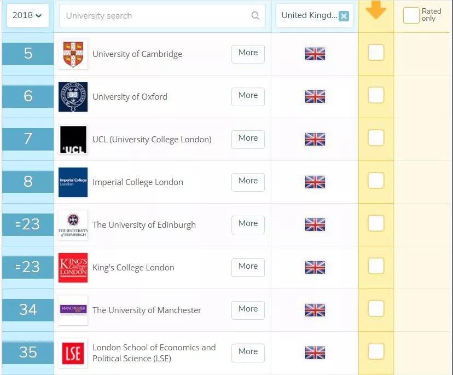Tick the compare checkbox for University of Cambridge
Screen dimensions: 453x375
pos(376,53)
